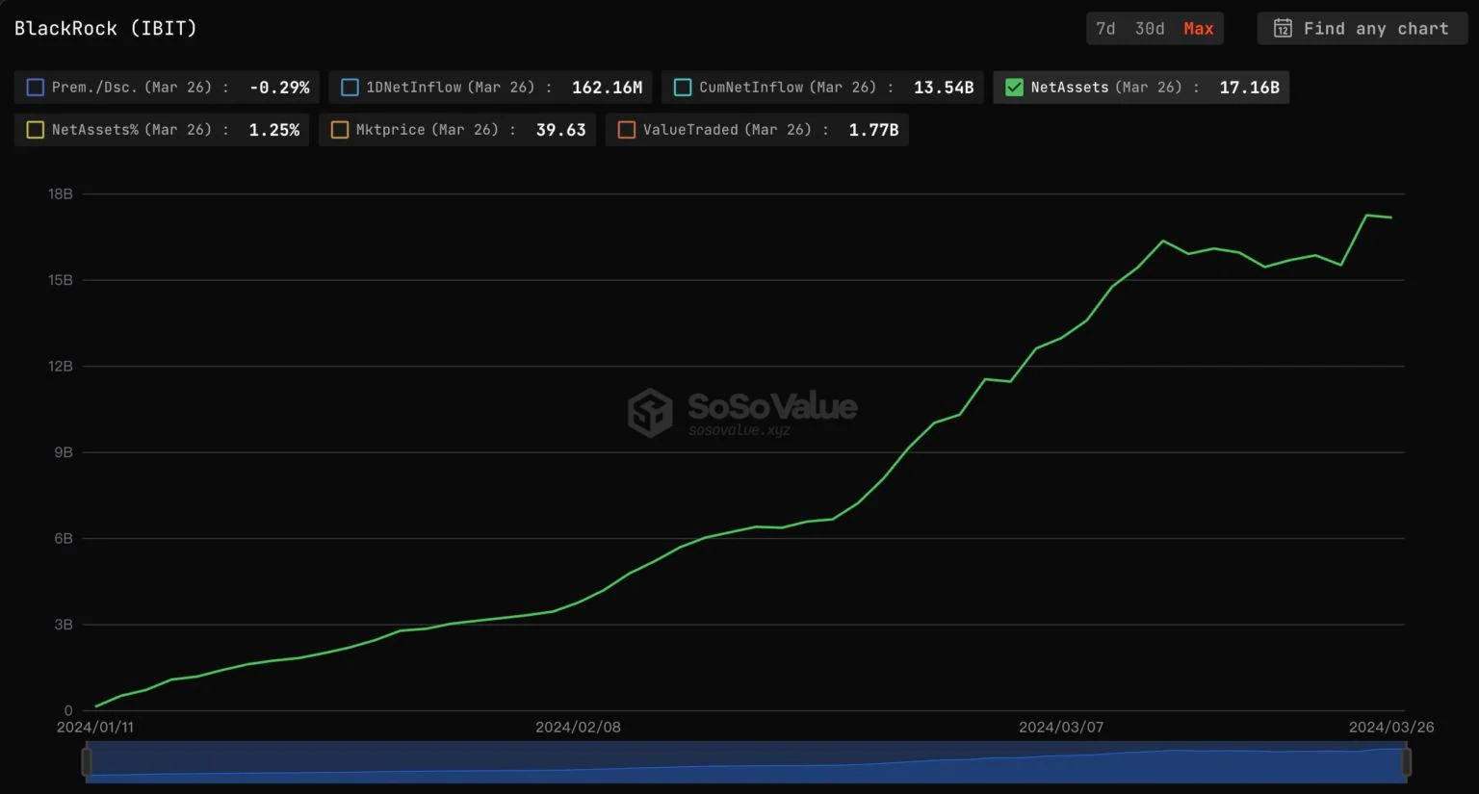Select the Max range tab

[x=1199, y=29]
